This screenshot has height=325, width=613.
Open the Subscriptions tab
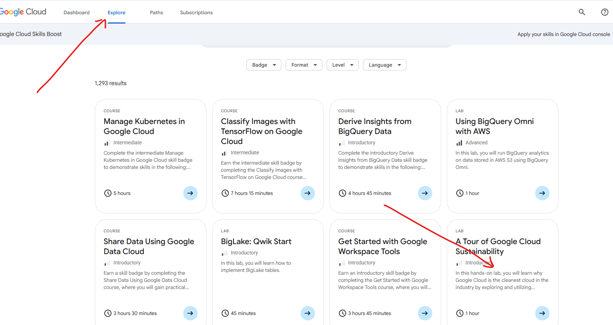point(196,12)
